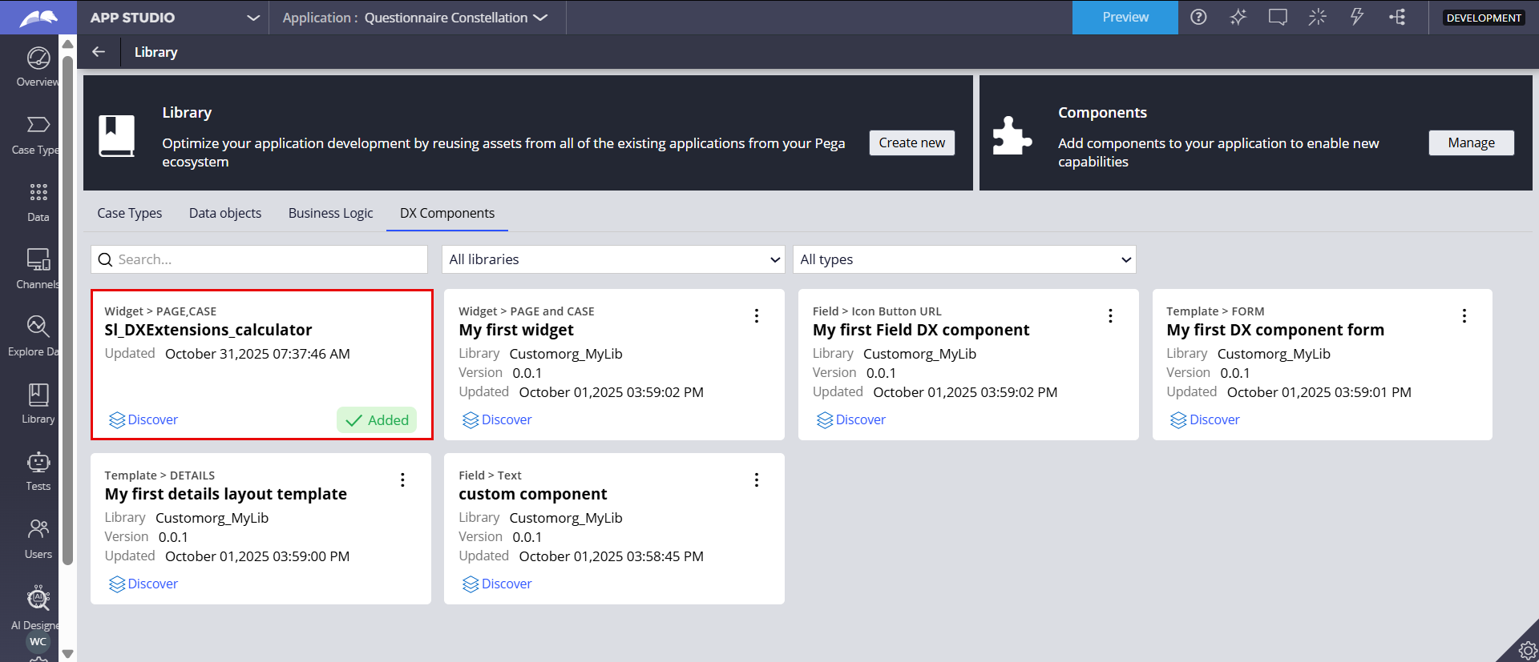Open the AI sparkle assistant icon

click(1238, 17)
